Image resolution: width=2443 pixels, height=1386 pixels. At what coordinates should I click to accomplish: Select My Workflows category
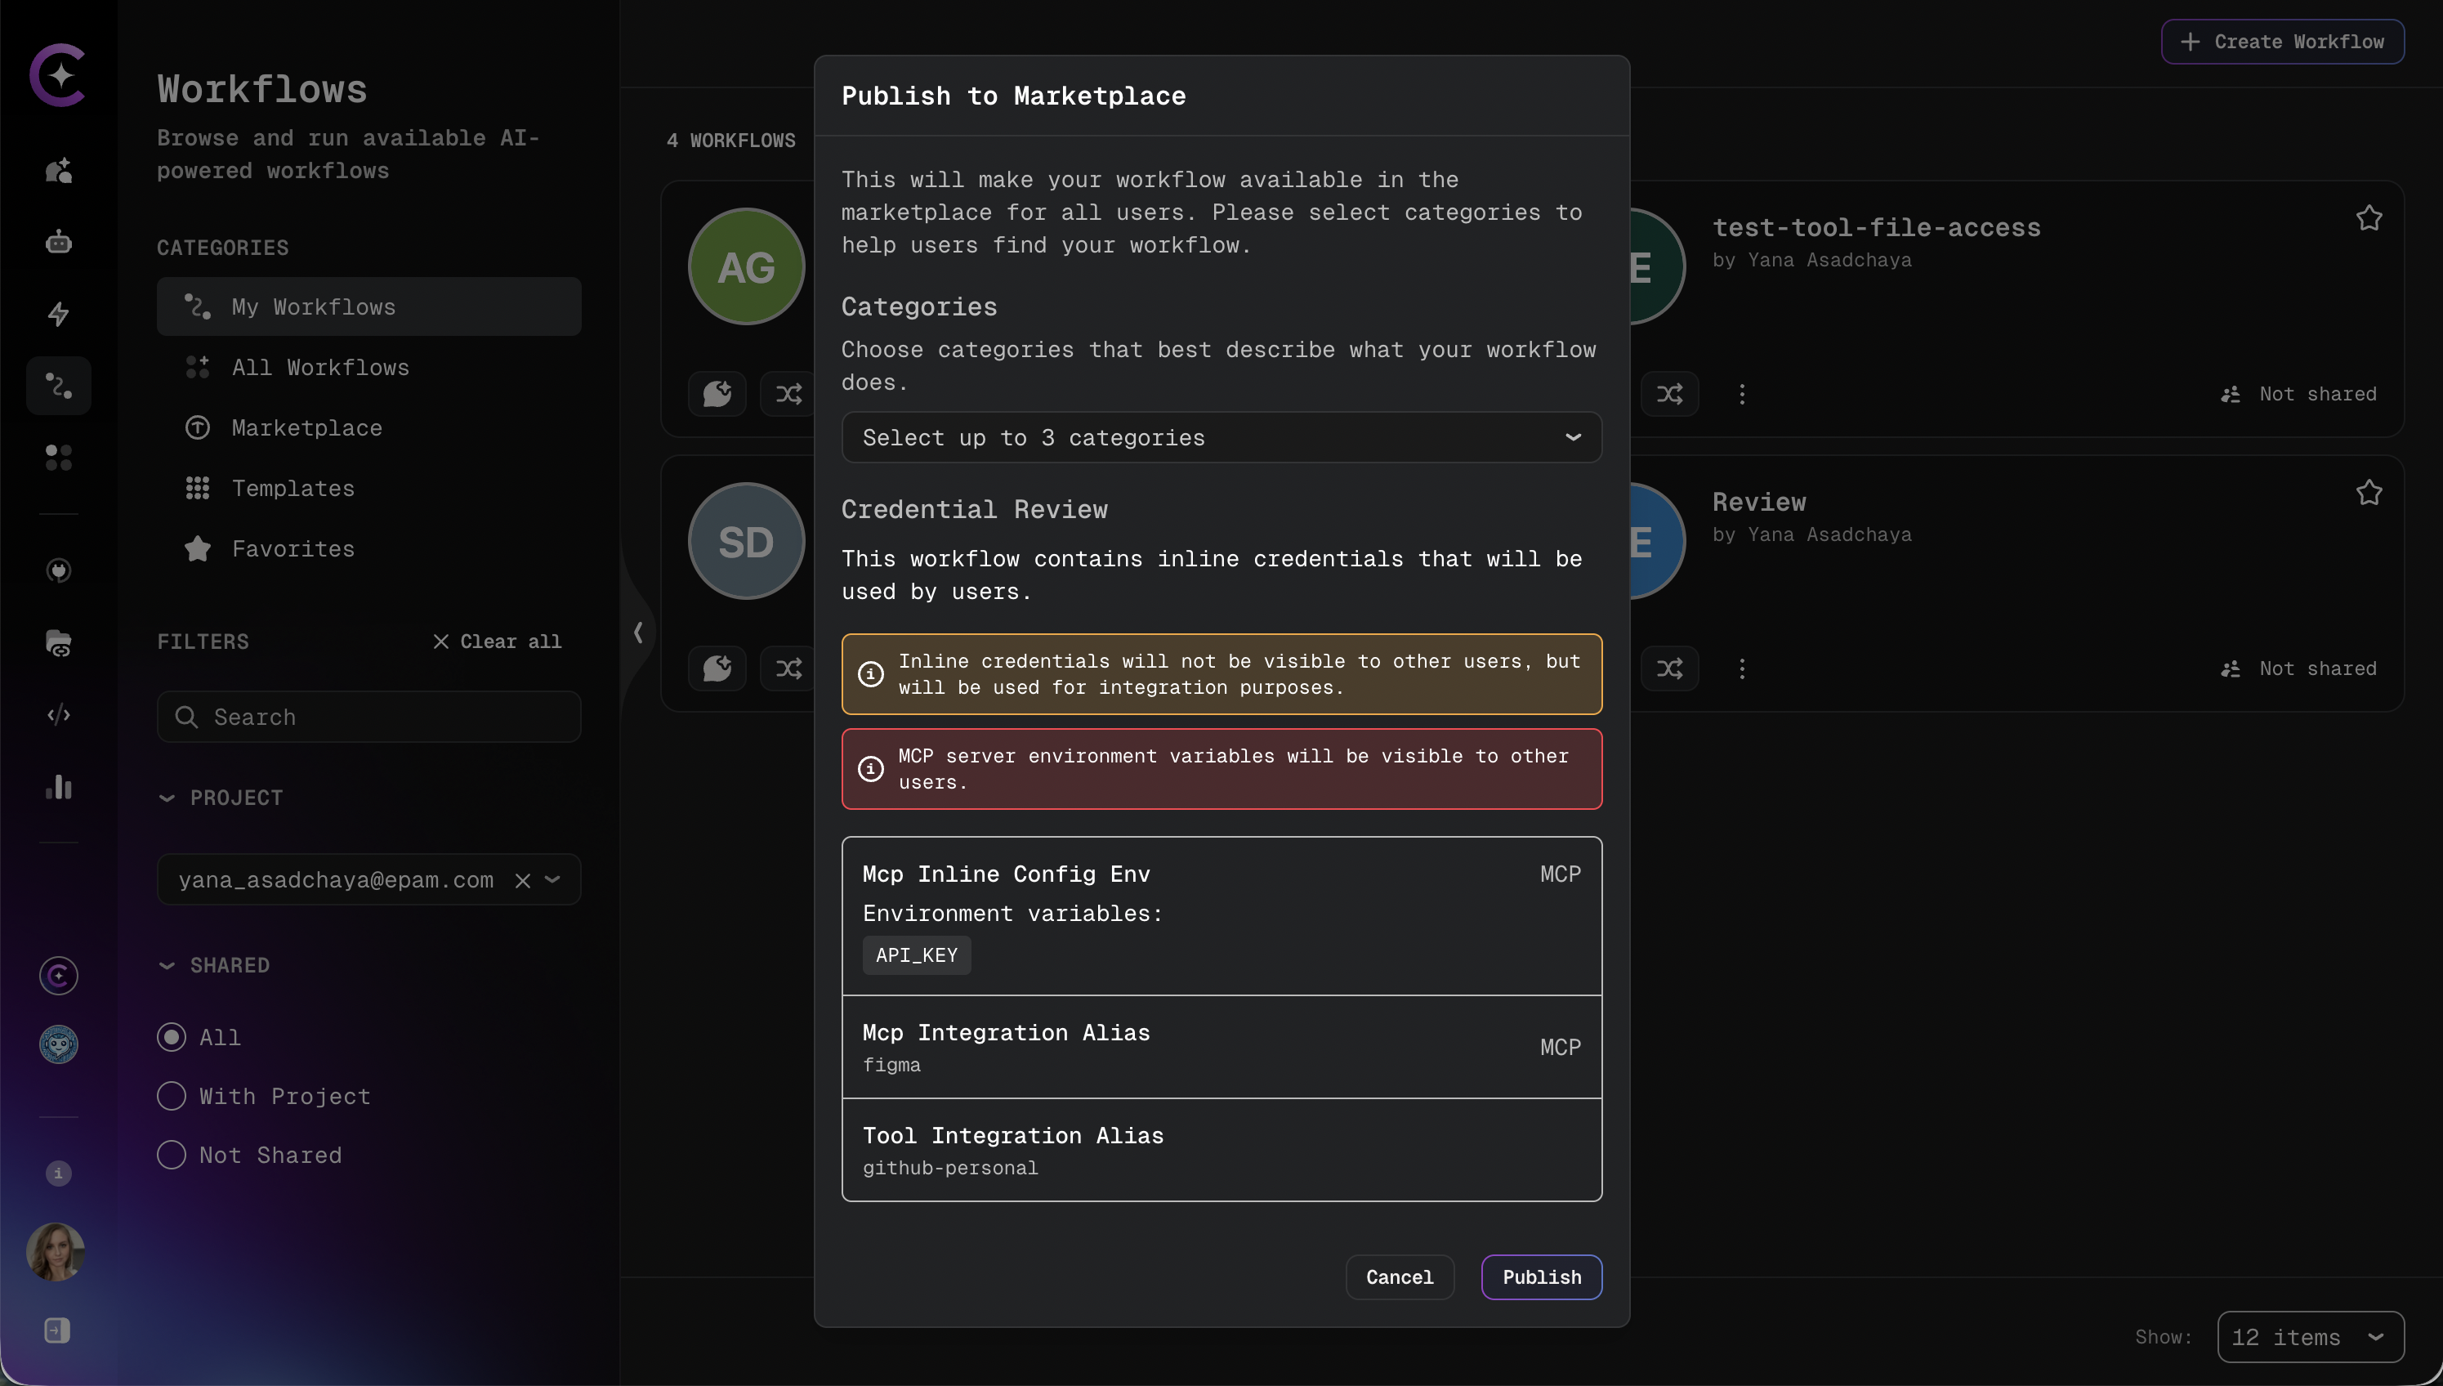(x=368, y=306)
